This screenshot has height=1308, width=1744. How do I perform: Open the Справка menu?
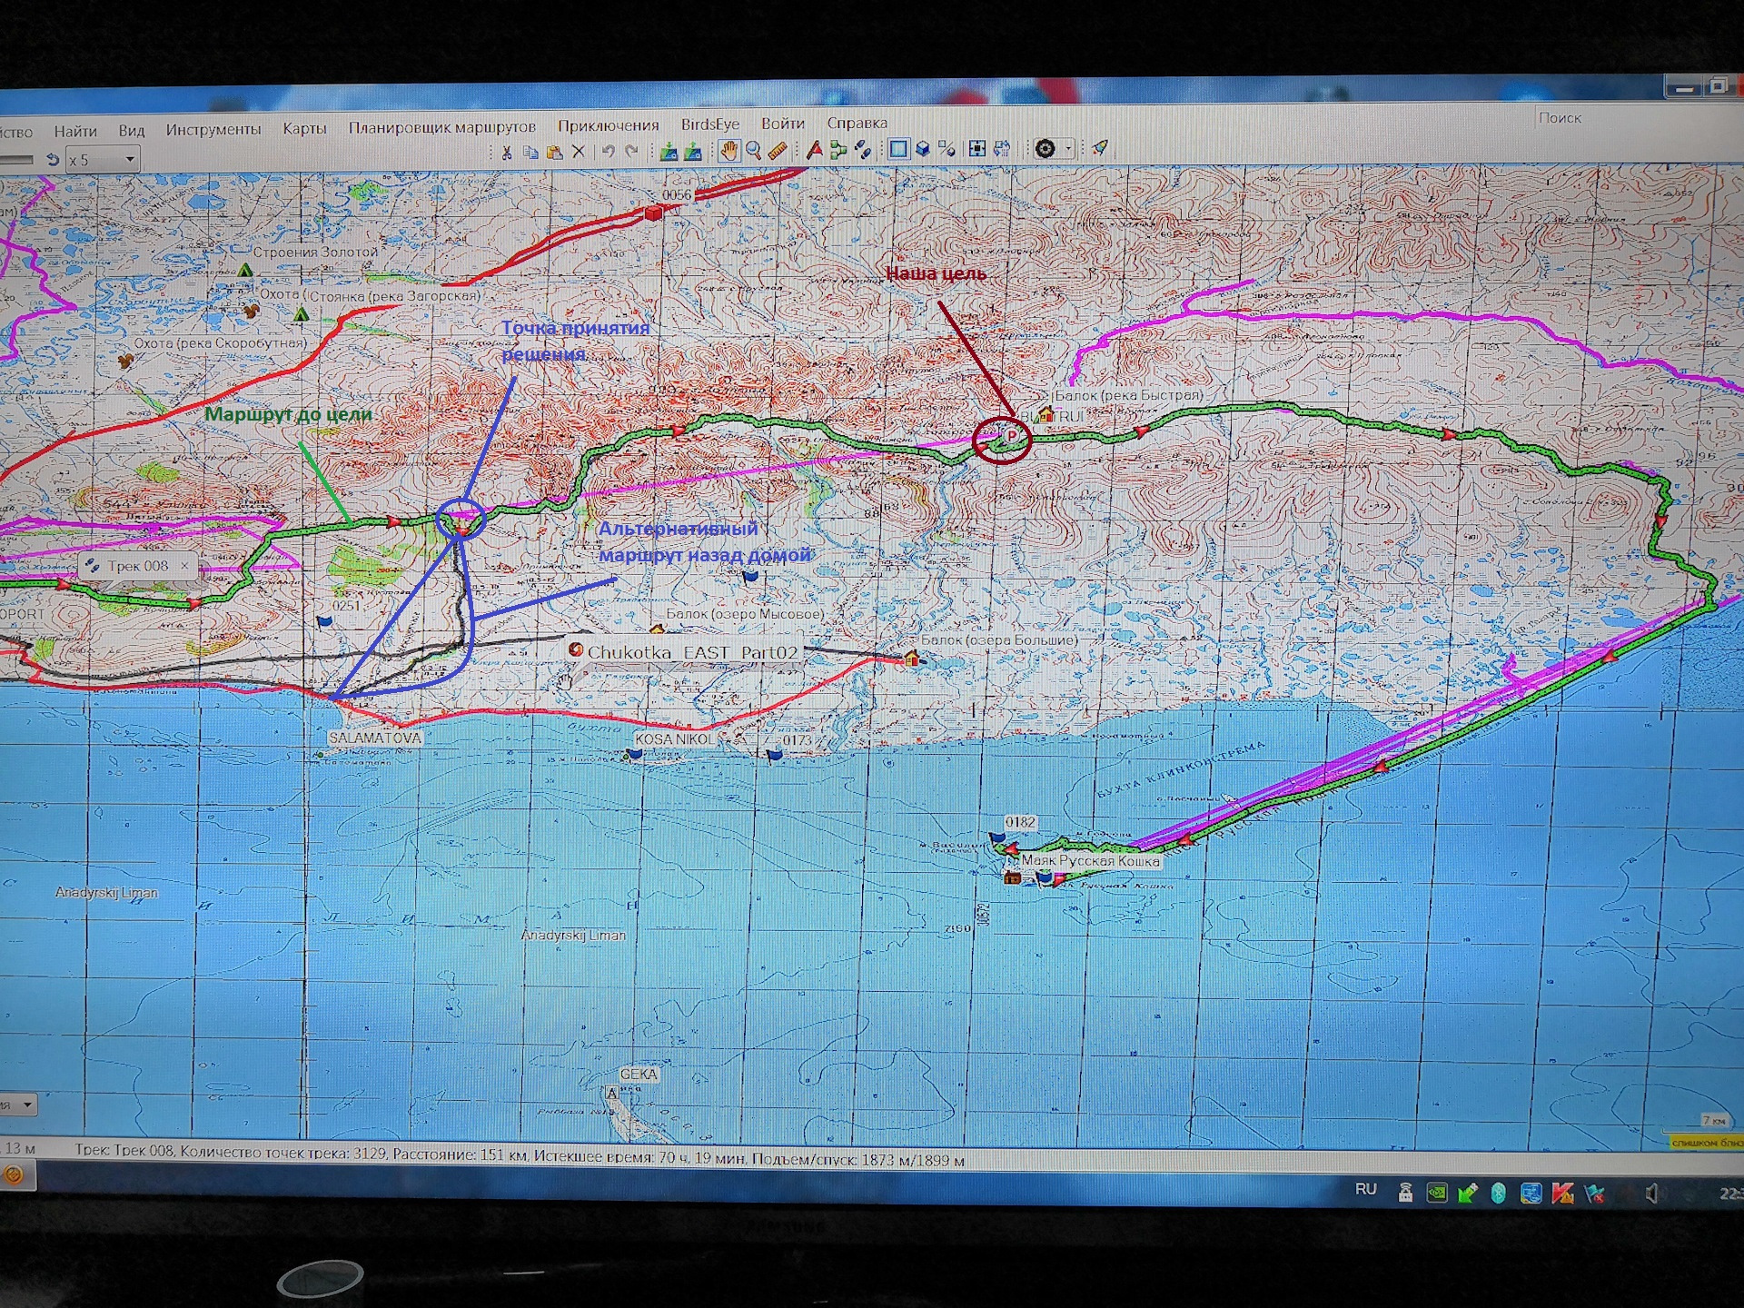[857, 123]
